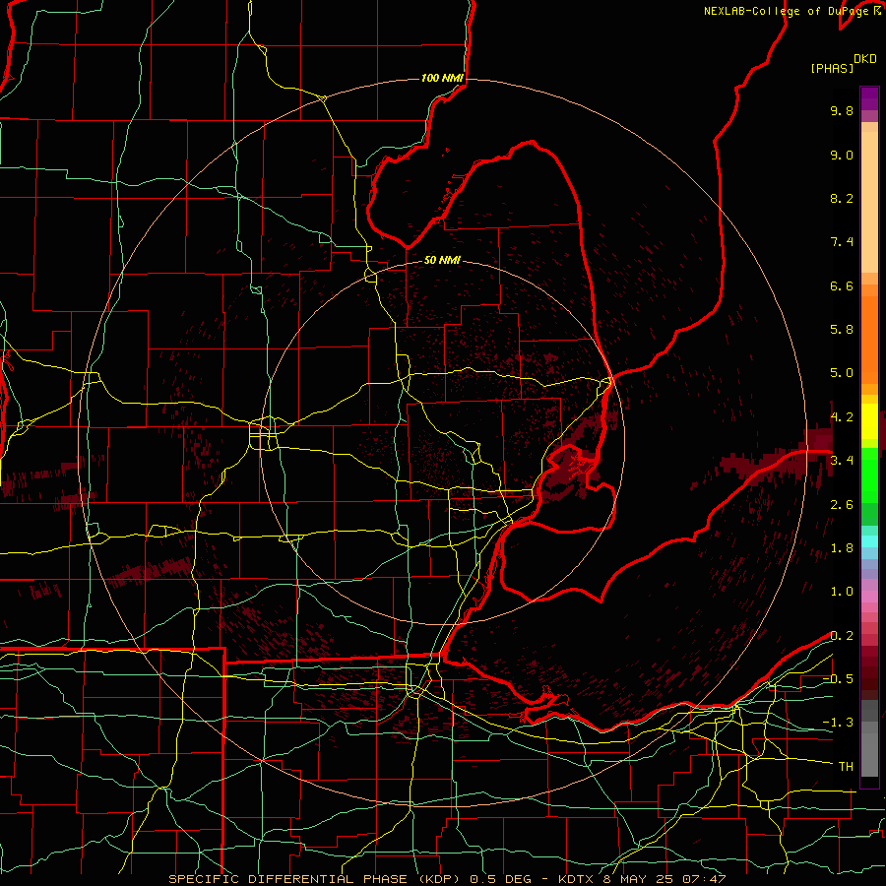Click the 5.0 value on color scale
This screenshot has height=886, width=886.
(842, 373)
